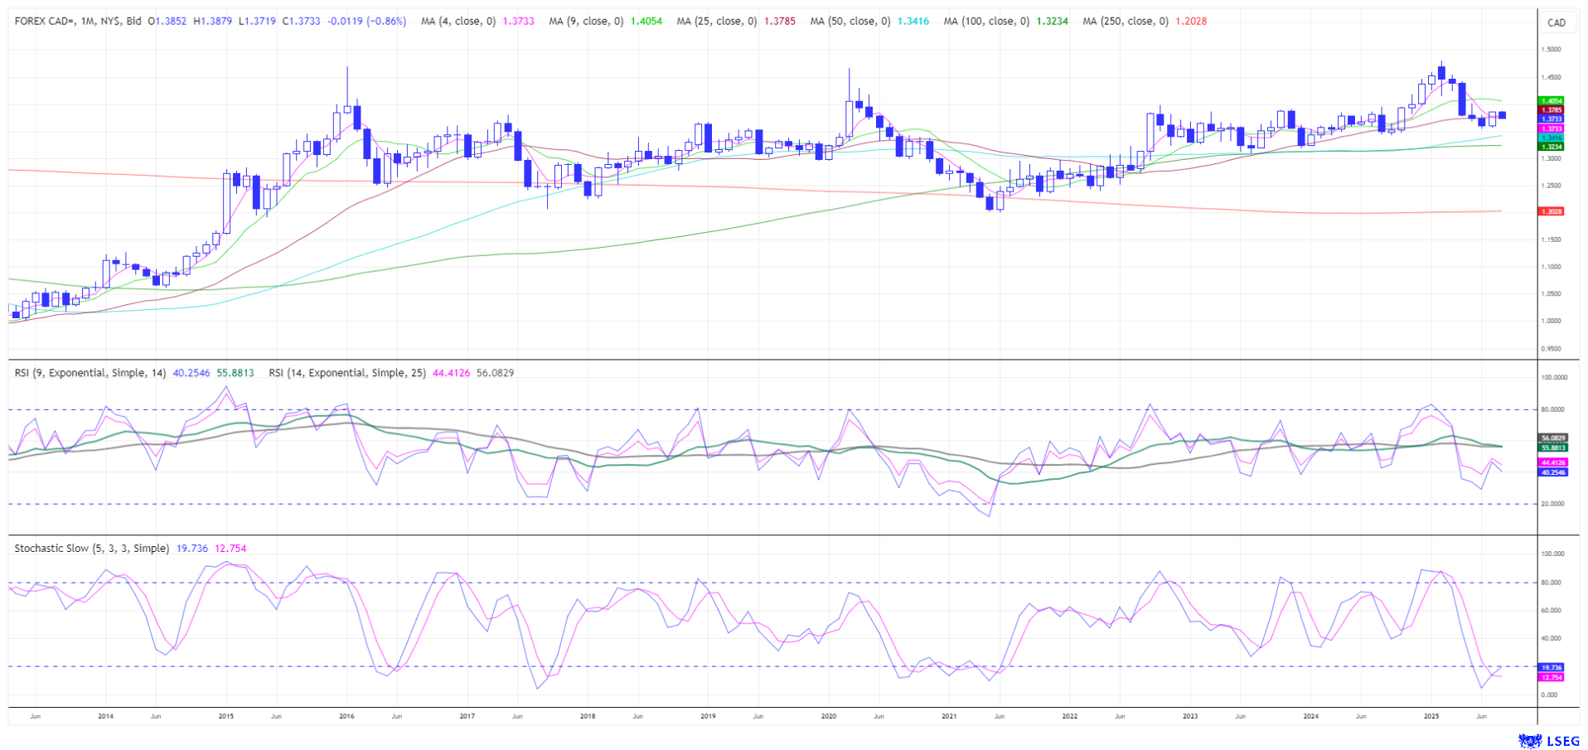Click the MA (4, close, 0) legend

[x=458, y=22]
